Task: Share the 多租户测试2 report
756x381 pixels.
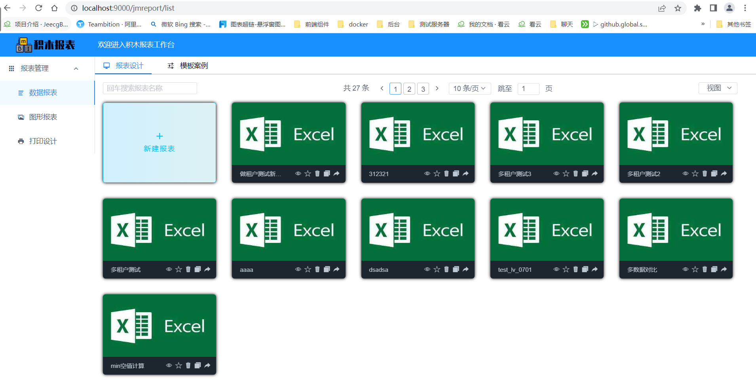Action: point(724,174)
